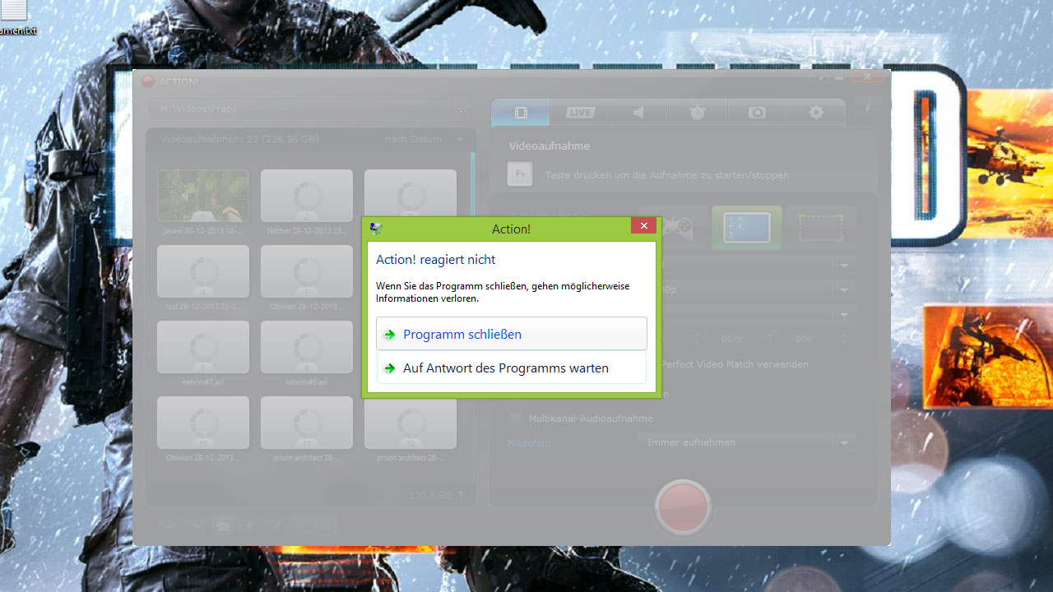Click the program icon in the dialog title bar
Image resolution: width=1053 pixels, height=592 pixels.
coord(376,229)
